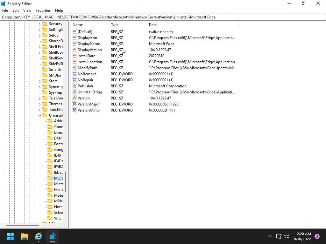
Task: Select the MPla key in tree
Action: 58,201
